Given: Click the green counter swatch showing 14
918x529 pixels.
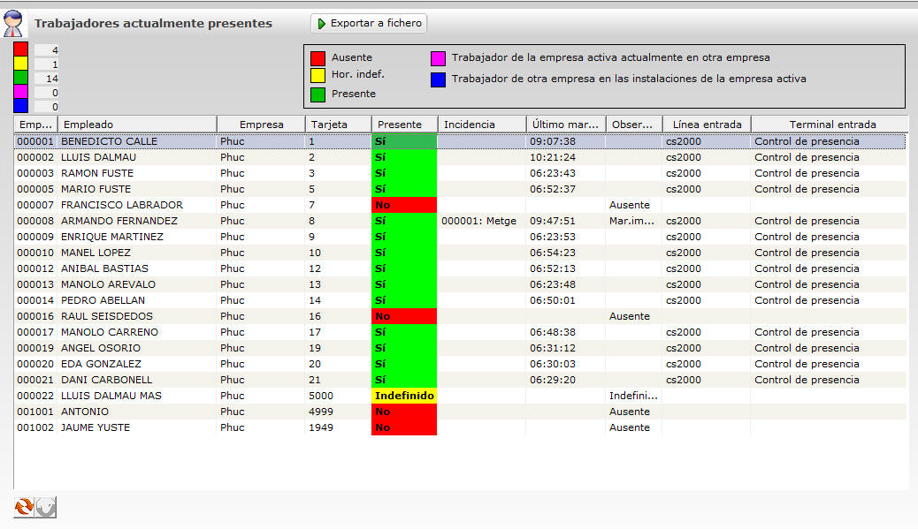Looking at the screenshot, I should pos(21,78).
